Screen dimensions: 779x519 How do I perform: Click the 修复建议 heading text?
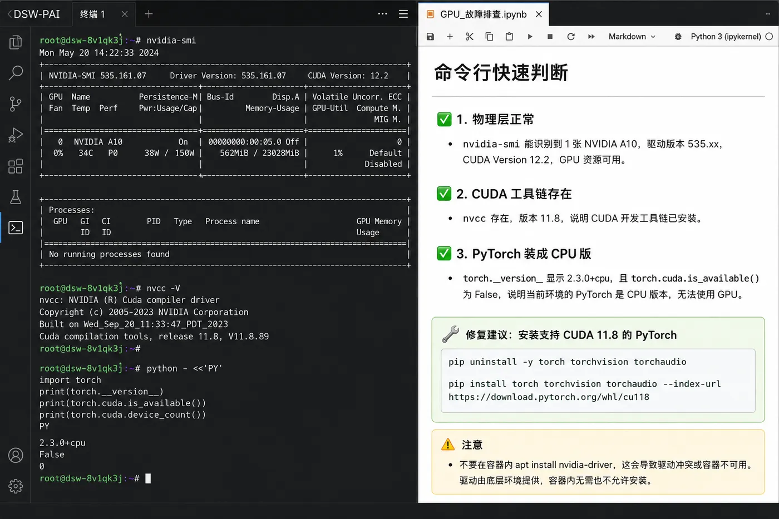571,335
